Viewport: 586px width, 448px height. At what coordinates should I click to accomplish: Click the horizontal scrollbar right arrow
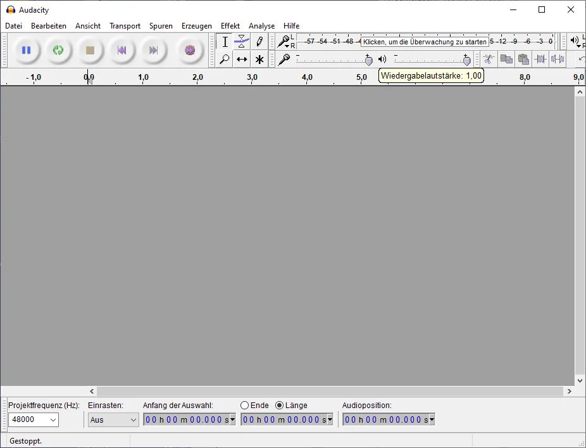[569, 392]
